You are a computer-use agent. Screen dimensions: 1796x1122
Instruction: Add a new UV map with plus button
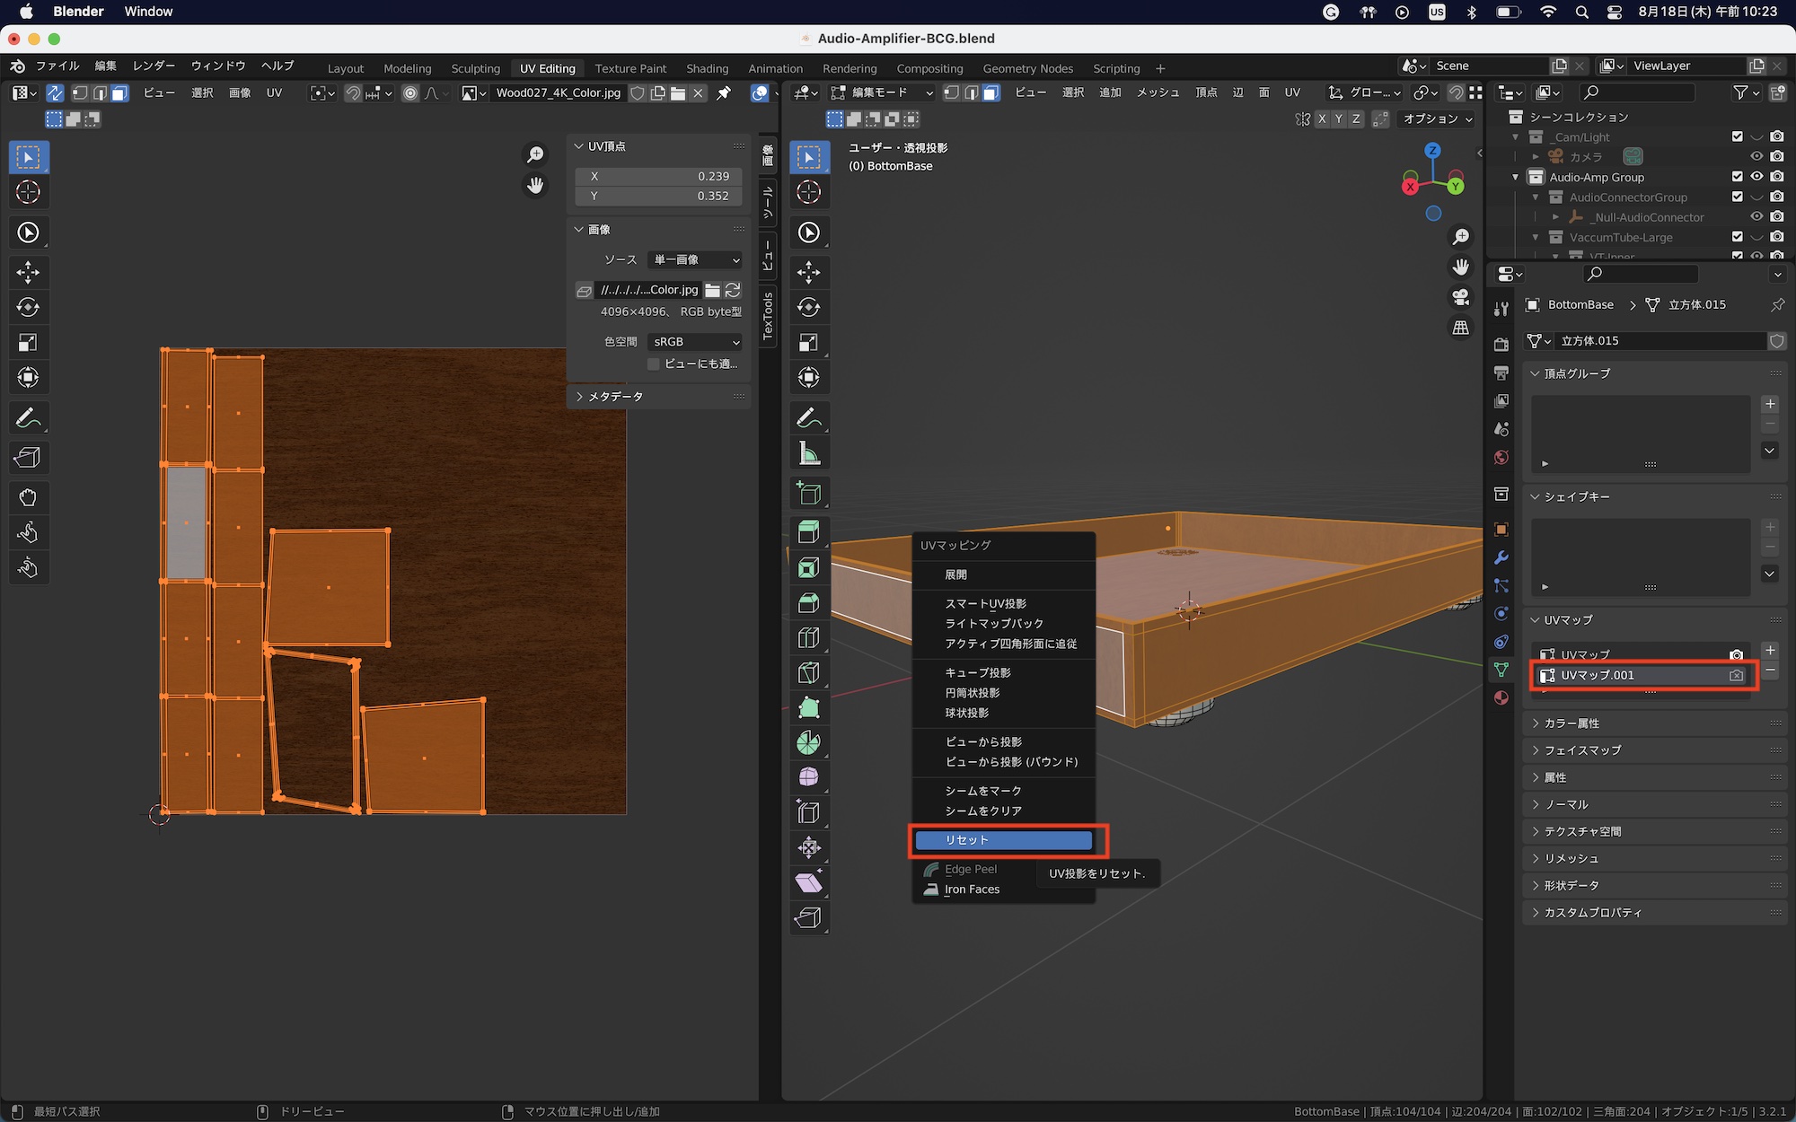pyautogui.click(x=1770, y=651)
